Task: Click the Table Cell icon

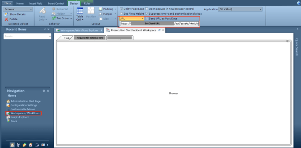Action: (x=80, y=14)
